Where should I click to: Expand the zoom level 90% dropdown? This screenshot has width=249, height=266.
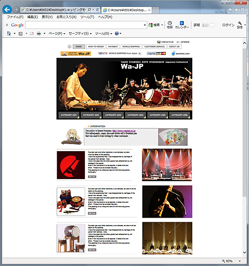[240, 261]
